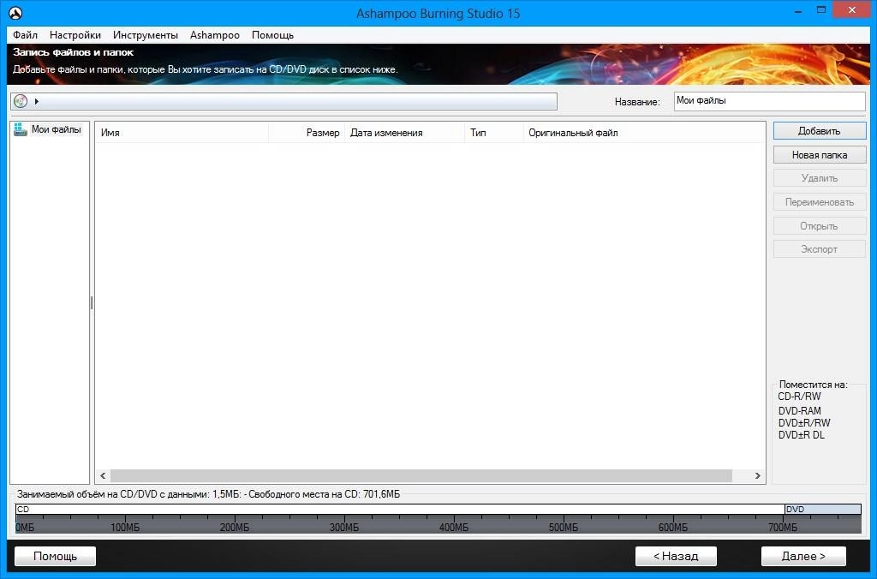The width and height of the screenshot is (877, 579).
Task: Click the Добавить button
Action: (x=820, y=131)
